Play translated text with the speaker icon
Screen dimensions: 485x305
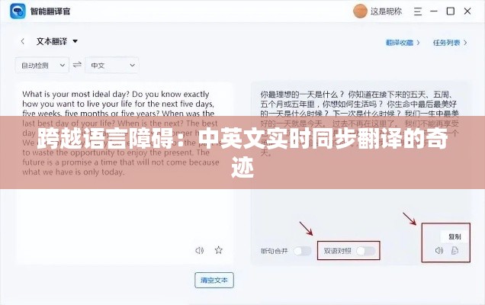[x=439, y=250]
